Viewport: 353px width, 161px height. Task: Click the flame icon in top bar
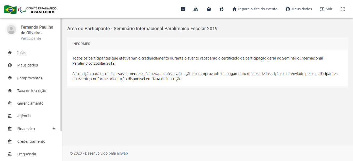coord(221,9)
